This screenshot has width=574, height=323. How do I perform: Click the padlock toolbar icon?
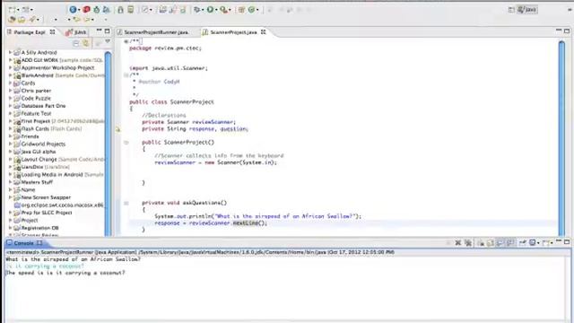click(120, 10)
